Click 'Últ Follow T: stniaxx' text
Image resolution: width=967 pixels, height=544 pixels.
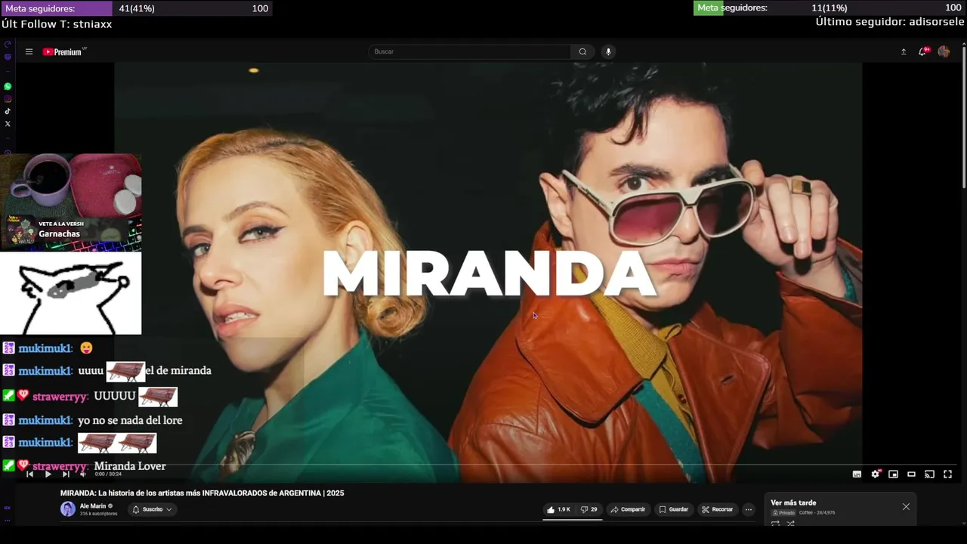(57, 24)
